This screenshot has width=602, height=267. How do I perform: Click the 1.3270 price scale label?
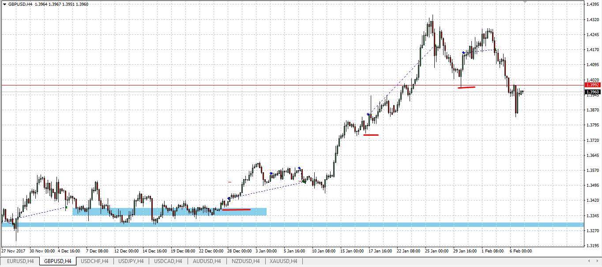click(593, 230)
